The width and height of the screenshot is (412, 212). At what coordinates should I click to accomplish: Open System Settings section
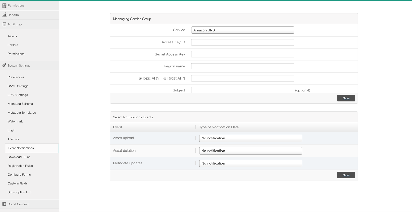(x=30, y=65)
